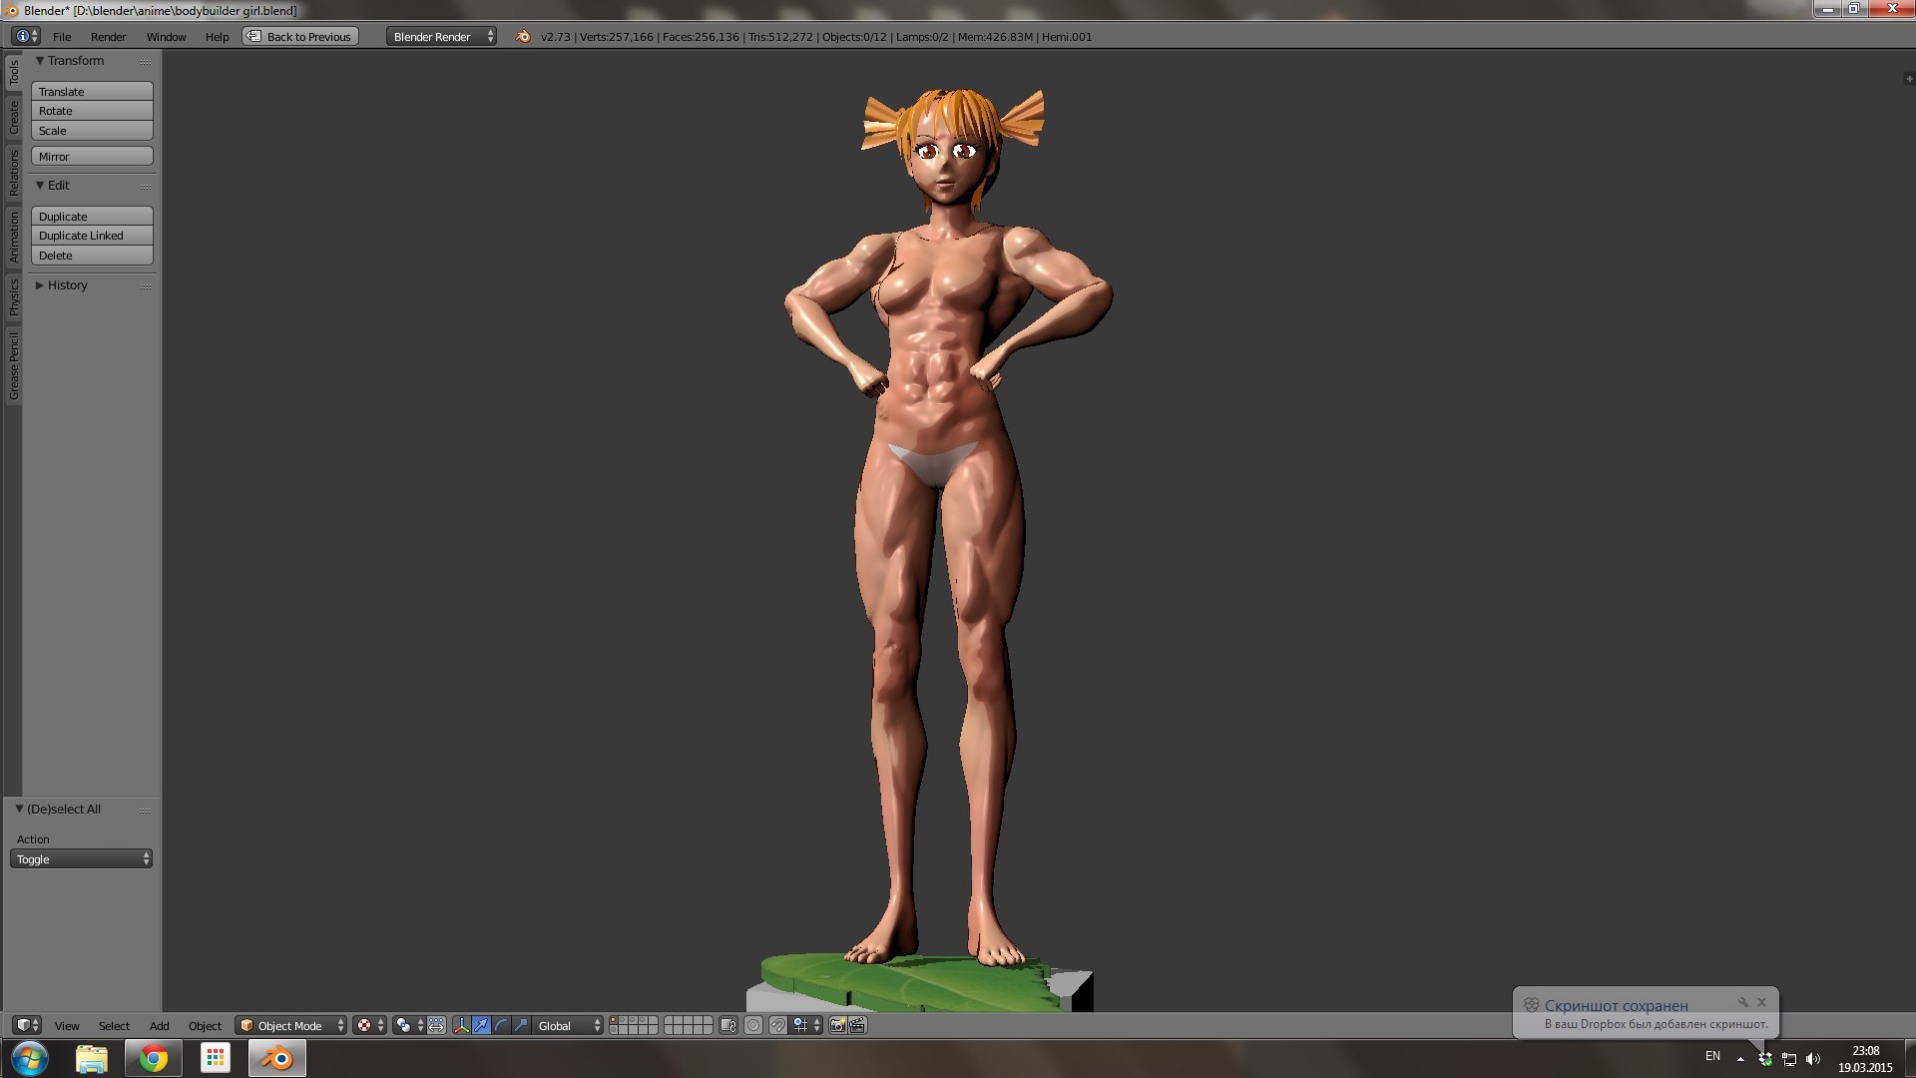
Task: Expand the History panel
Action: (x=67, y=285)
